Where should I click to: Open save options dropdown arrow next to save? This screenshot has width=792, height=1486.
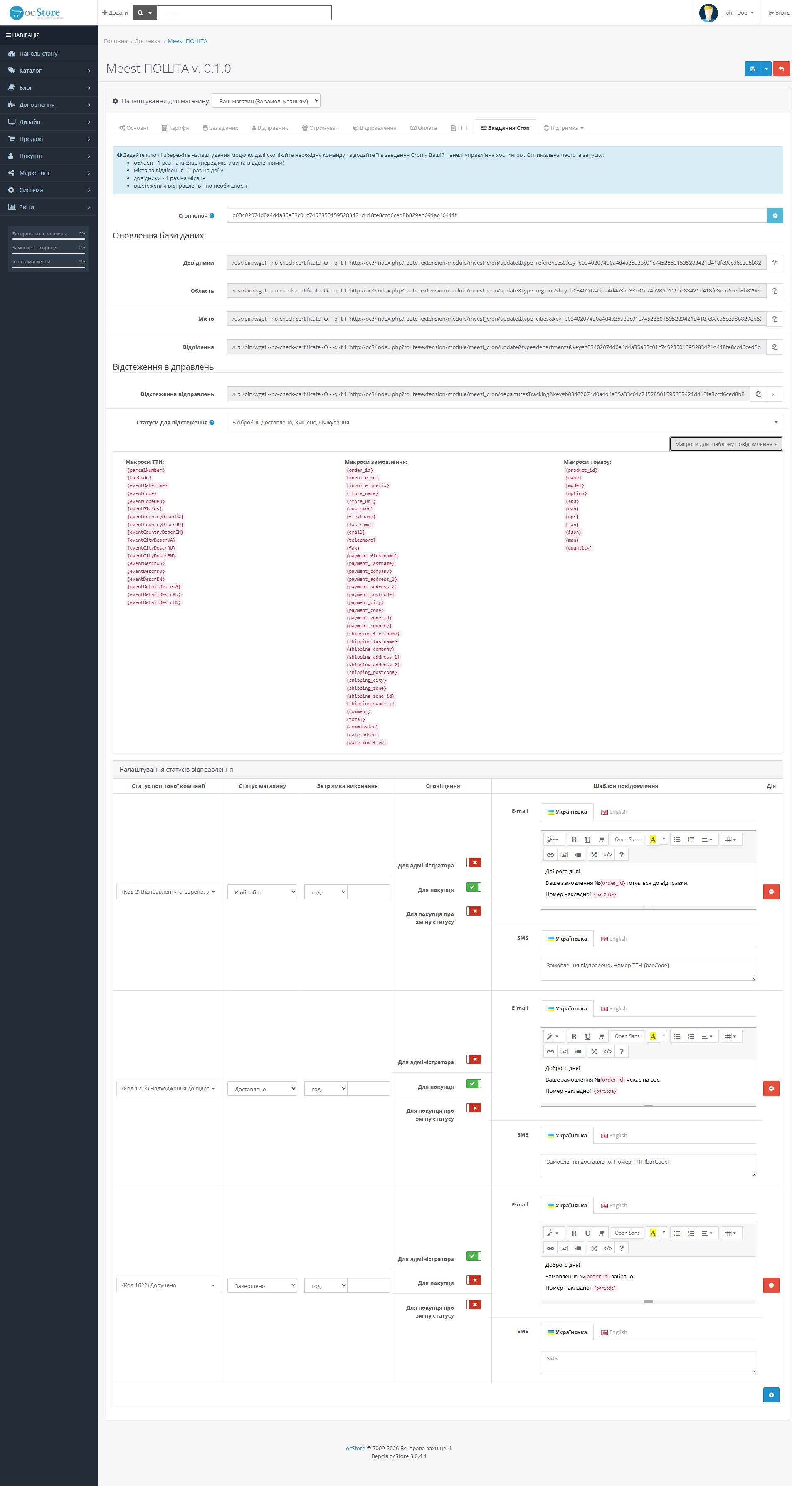click(766, 69)
